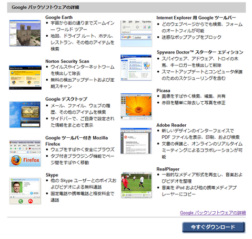This screenshot has height=239, width=252.
Task: Click the RealPlayer soccer video thumbnail
Action: (x=136, y=185)
